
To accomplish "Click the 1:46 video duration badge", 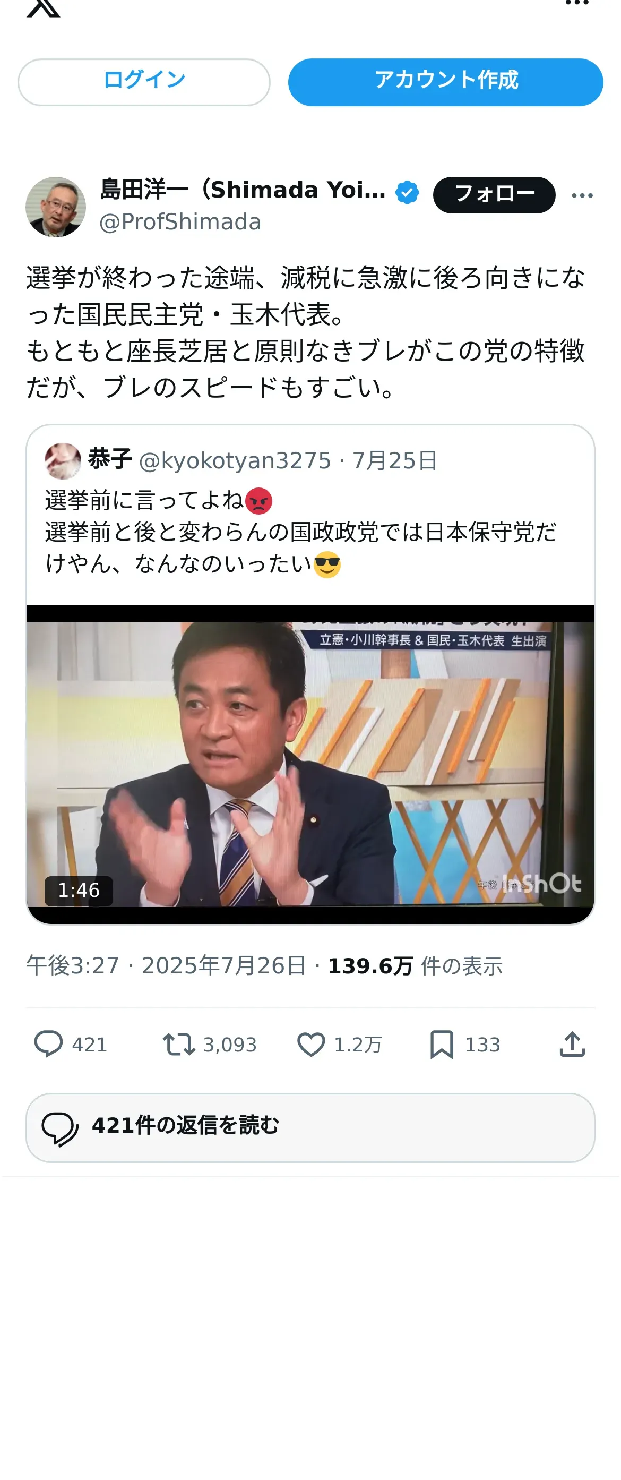I will (x=79, y=891).
